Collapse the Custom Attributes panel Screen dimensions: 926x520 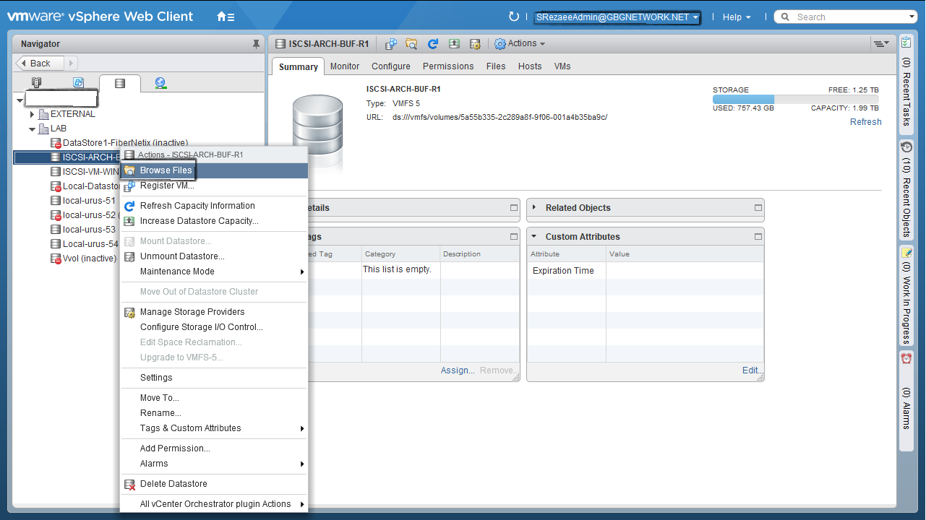[534, 236]
